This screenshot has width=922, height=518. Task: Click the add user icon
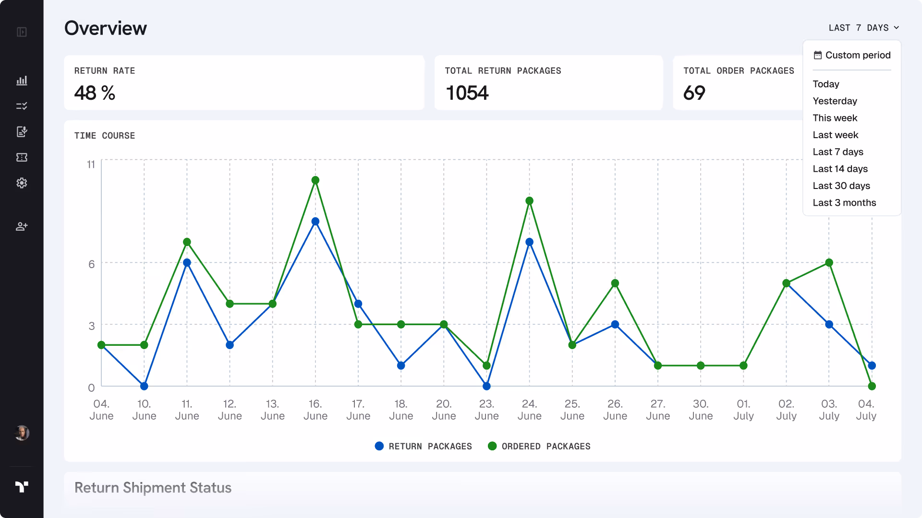click(22, 226)
